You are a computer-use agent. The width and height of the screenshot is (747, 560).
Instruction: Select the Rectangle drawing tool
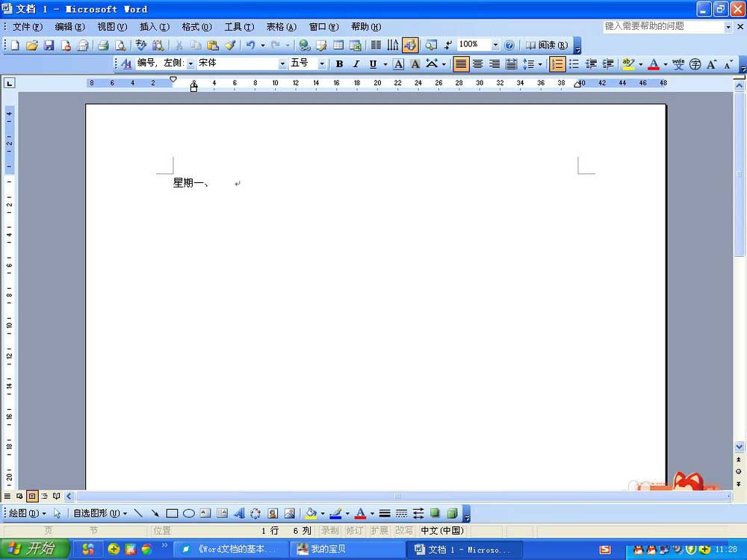172,514
